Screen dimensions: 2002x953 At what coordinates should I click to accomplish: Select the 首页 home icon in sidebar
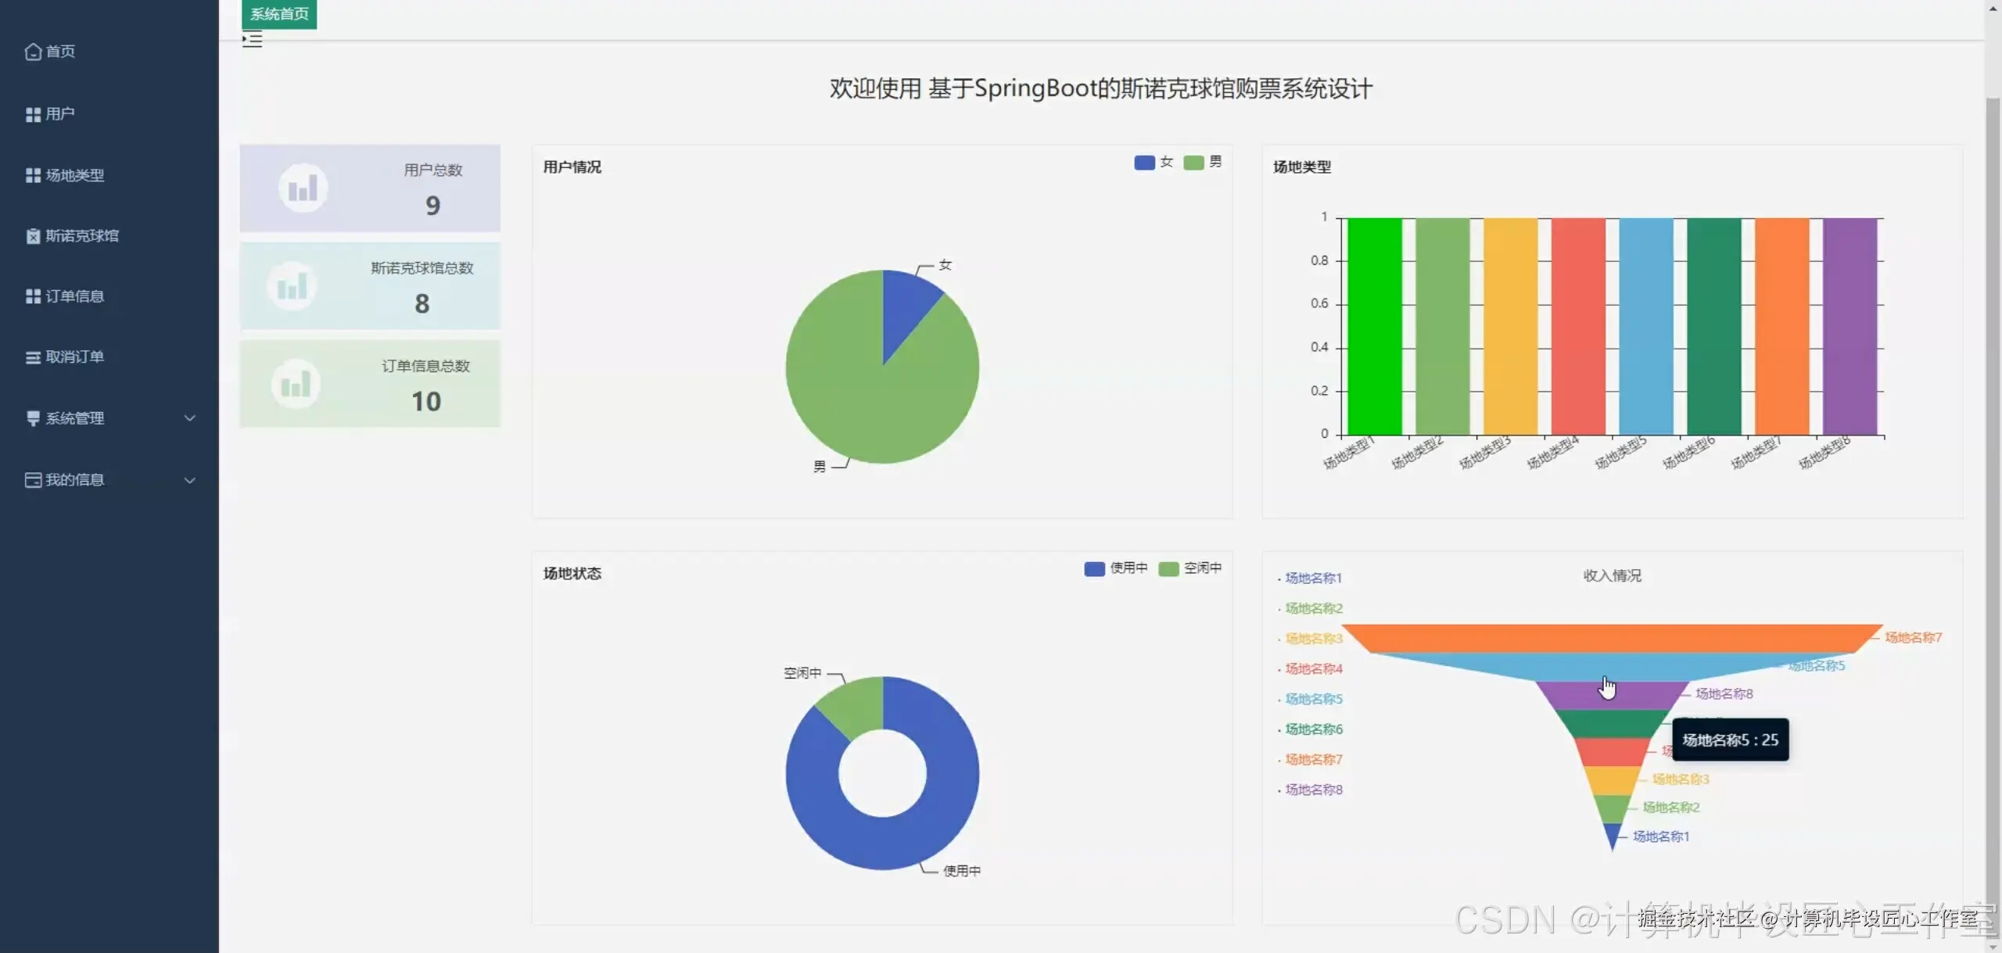click(32, 51)
